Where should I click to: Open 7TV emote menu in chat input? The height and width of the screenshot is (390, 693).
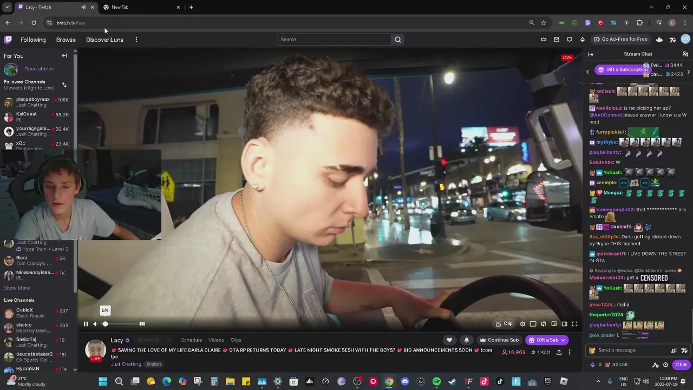point(684,350)
